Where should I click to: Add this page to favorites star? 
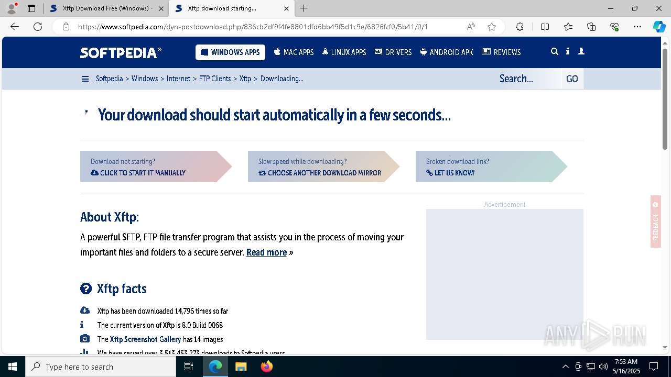click(492, 27)
